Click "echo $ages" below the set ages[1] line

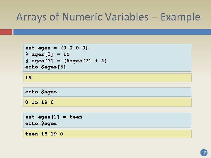click(x=41, y=123)
